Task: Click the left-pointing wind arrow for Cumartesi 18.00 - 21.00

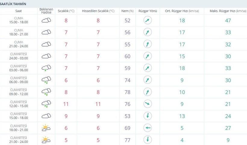Action: 148,128
